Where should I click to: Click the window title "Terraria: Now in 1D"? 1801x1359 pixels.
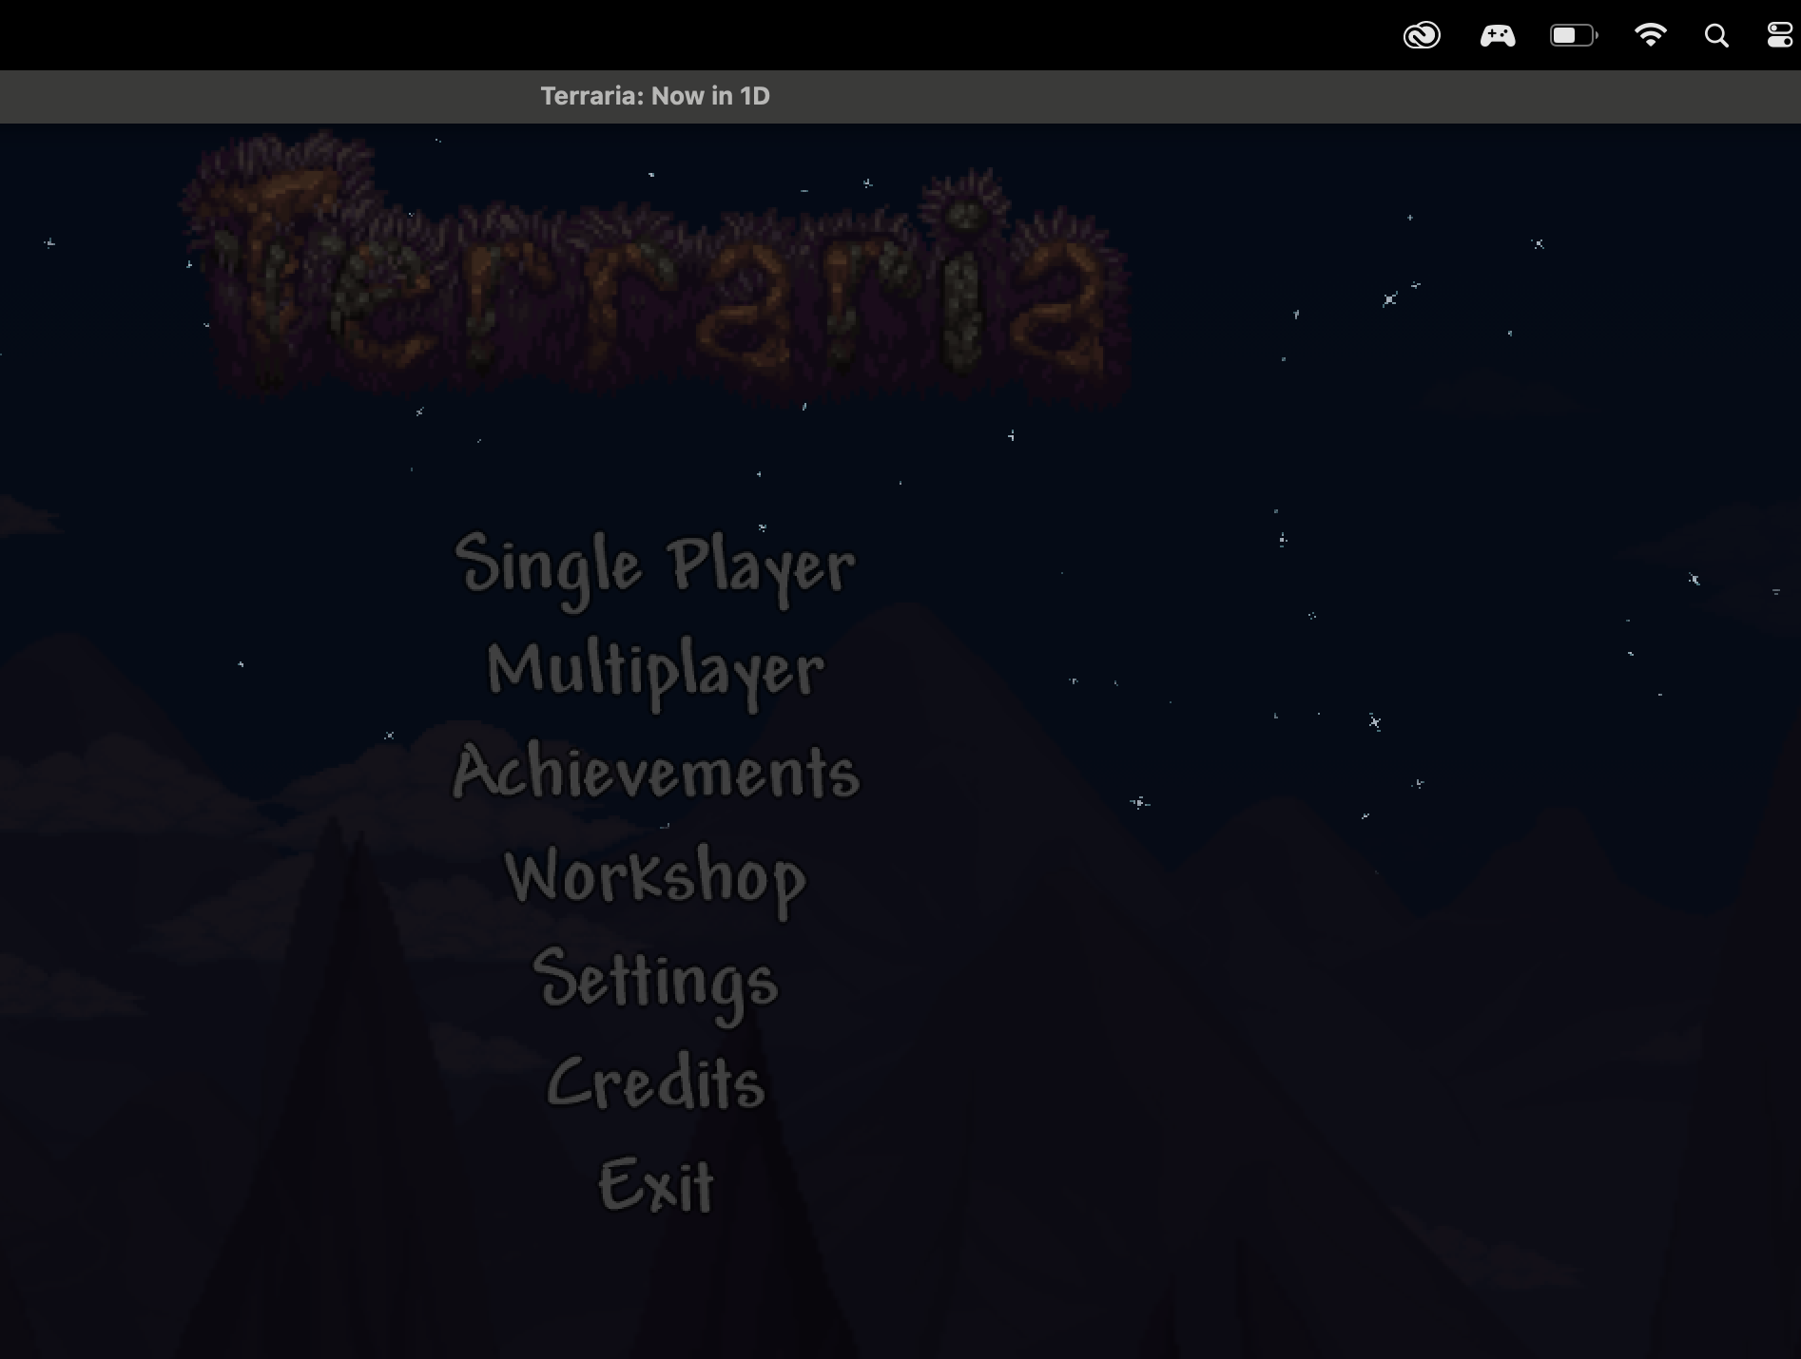(655, 96)
